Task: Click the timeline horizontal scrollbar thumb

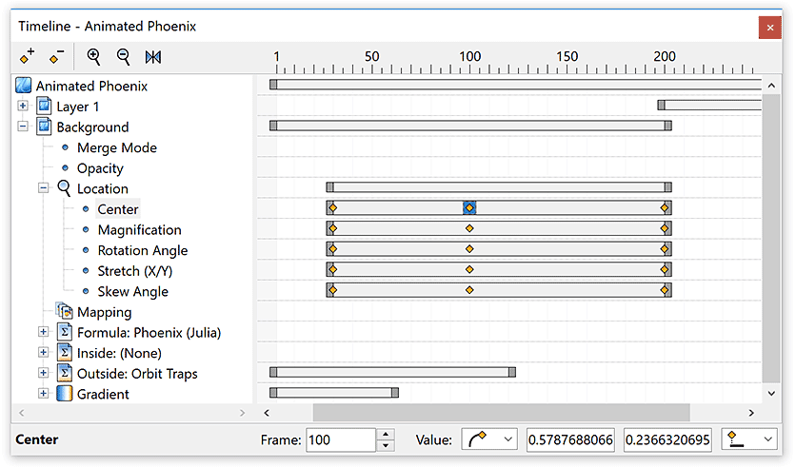Action: (501, 413)
